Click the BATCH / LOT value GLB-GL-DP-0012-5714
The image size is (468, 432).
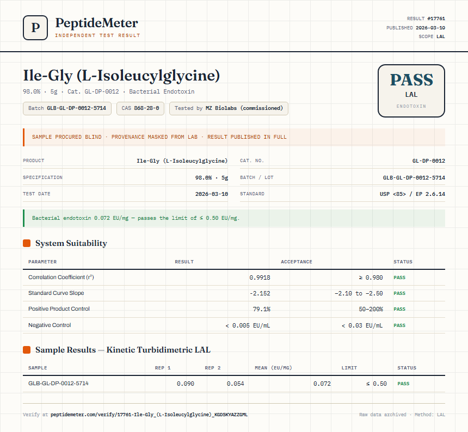(414, 177)
